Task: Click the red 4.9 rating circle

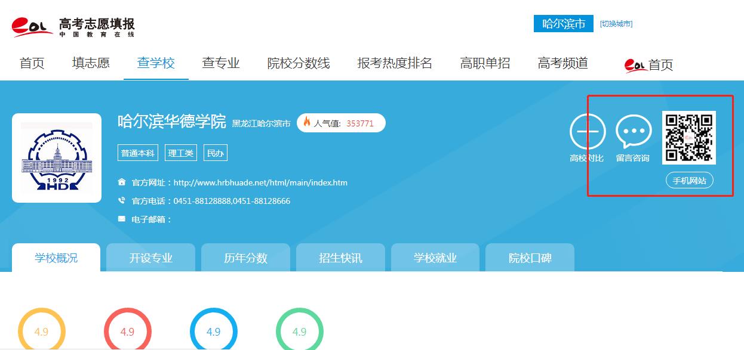Action: click(x=127, y=328)
